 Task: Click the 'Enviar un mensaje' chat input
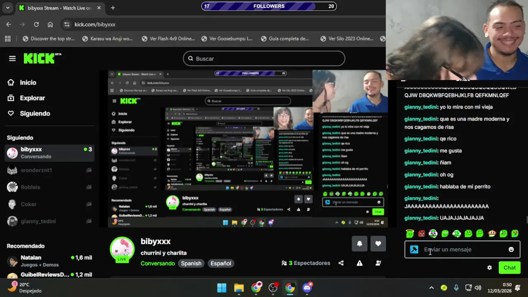coord(462,250)
